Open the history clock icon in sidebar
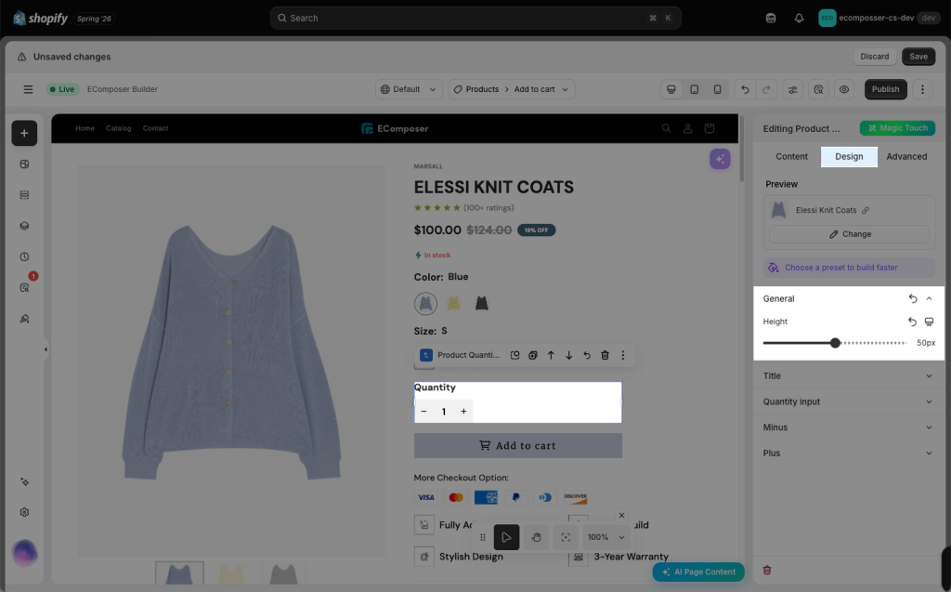The height and width of the screenshot is (592, 951). [x=24, y=257]
